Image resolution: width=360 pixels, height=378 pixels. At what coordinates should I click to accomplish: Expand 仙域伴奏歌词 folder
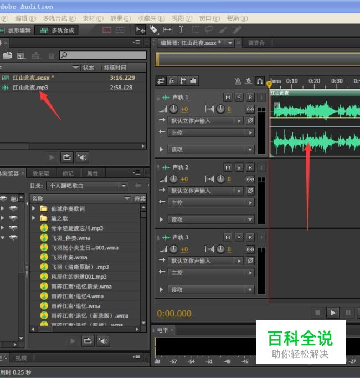[x=34, y=208]
